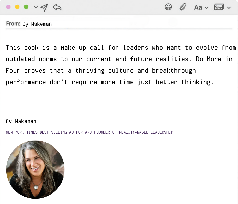This screenshot has height=204, width=238.
Task: Click the yellow minimize window button
Action: click(17, 7)
